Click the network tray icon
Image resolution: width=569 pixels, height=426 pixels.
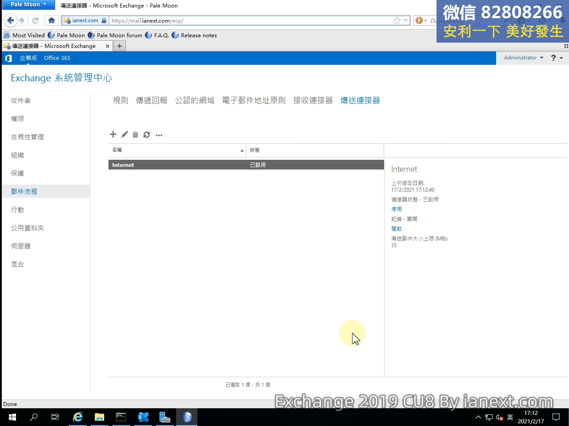(489, 418)
